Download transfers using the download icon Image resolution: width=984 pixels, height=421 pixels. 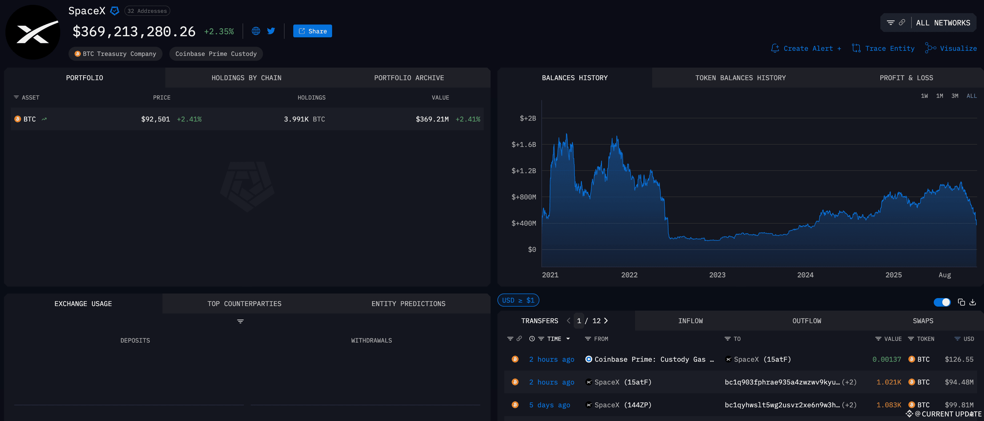(x=973, y=302)
